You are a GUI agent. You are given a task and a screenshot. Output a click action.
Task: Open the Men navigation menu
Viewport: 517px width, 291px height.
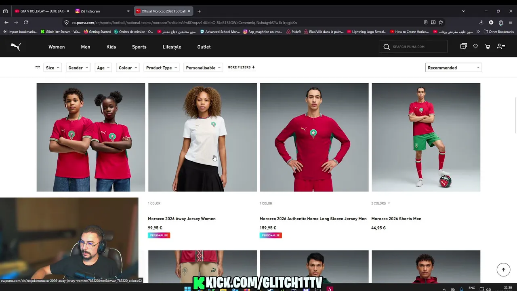[86, 47]
